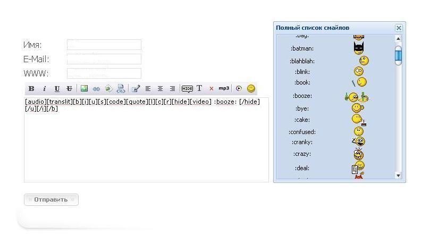Click the Имя name input field
This screenshot has width=430, height=242.
104,45
